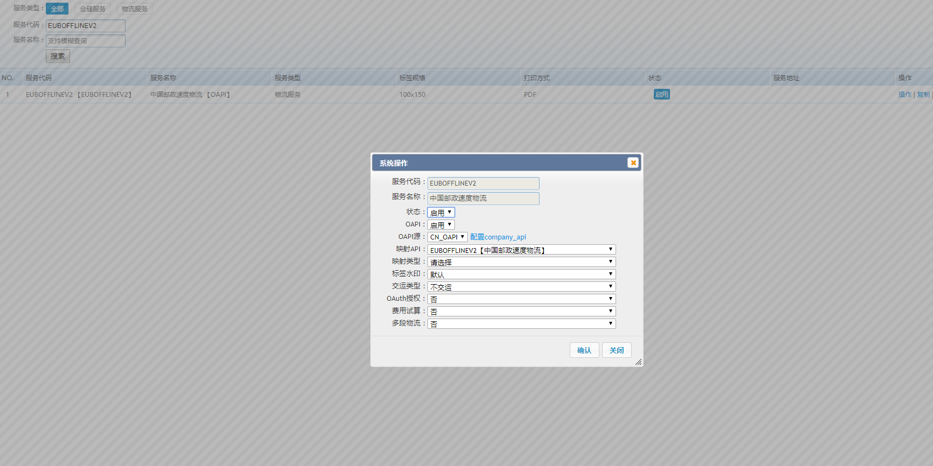Open the OAPI 启用 dropdown
This screenshot has height=466, width=933.
click(x=441, y=225)
